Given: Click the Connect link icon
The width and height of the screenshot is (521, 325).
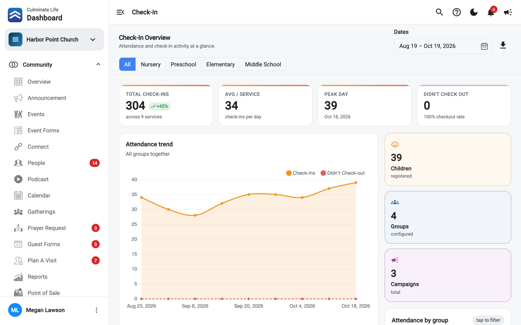Looking at the screenshot, I should [x=18, y=147].
